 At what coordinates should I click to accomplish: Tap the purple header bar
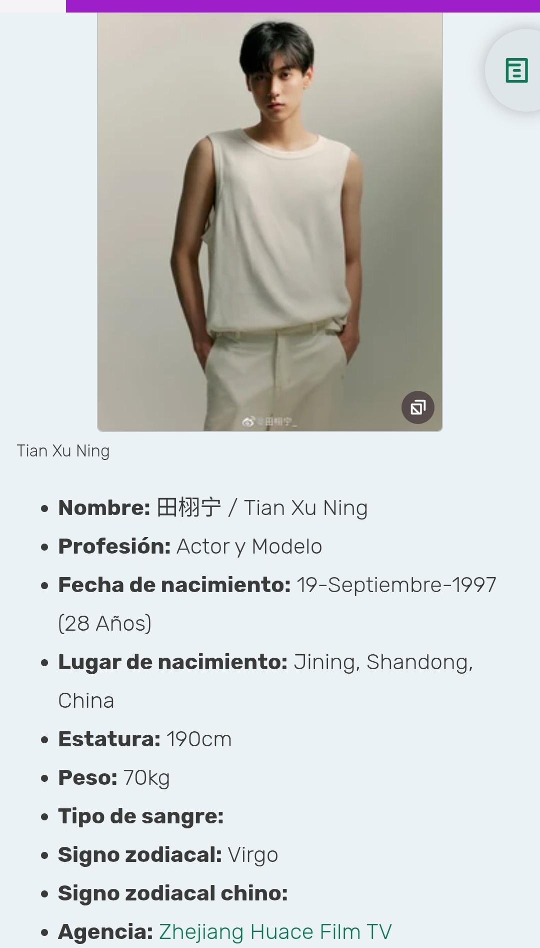pos(302,6)
